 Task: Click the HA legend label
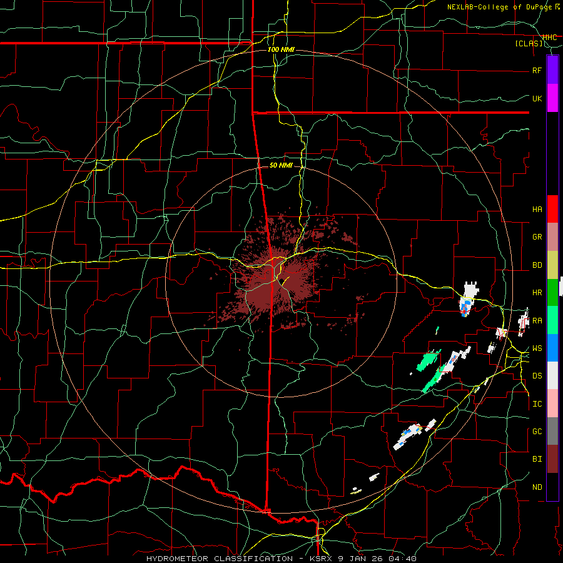pyautogui.click(x=537, y=210)
